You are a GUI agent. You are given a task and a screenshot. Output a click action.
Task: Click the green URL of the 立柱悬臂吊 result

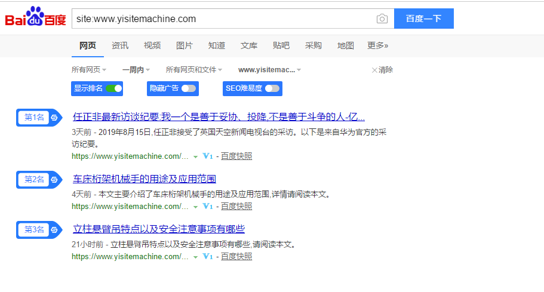coord(130,257)
